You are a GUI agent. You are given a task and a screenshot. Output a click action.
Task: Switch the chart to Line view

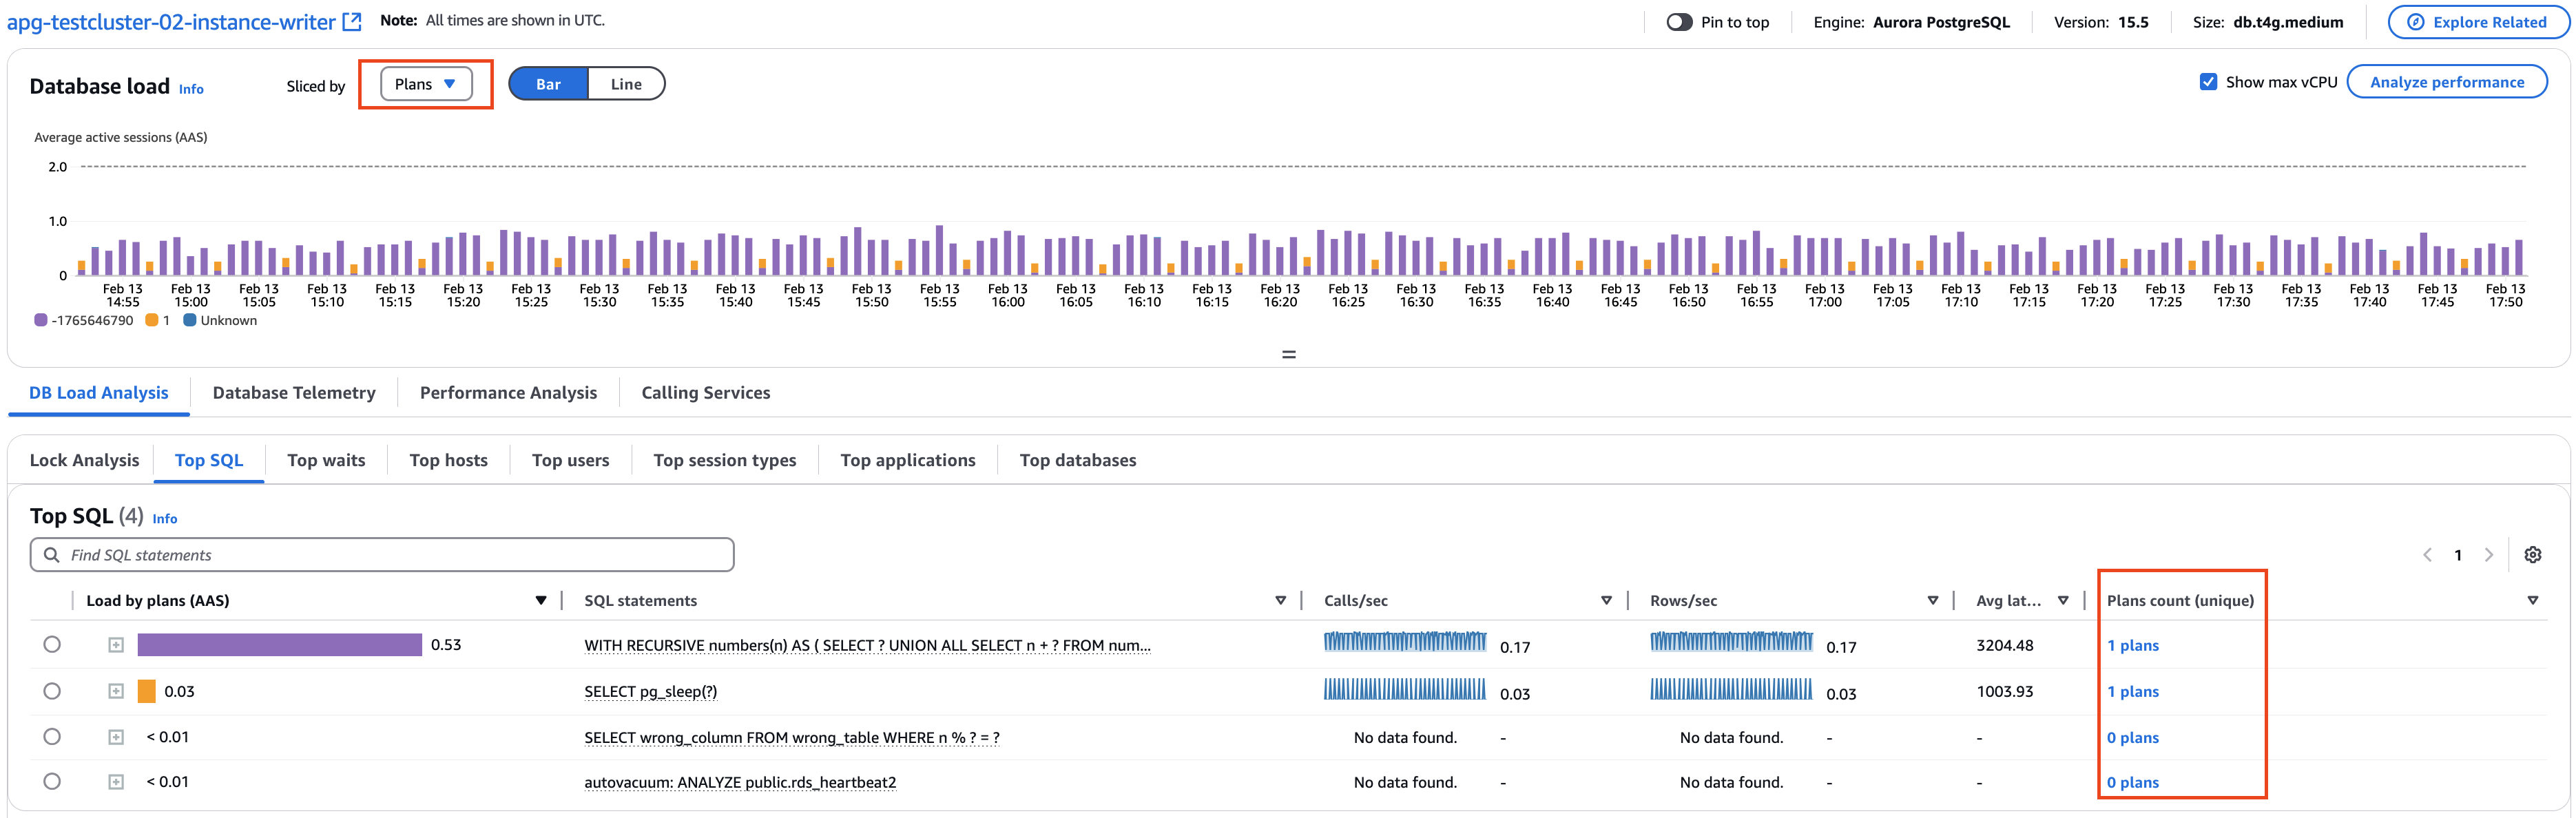click(626, 84)
